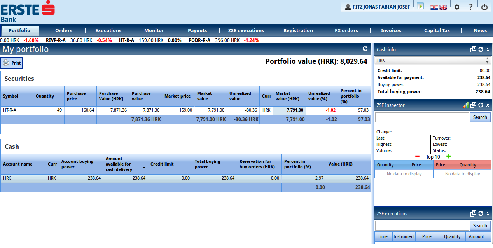The image size is (493, 248).
Task: Log out using the power icon
Action: (x=484, y=7)
